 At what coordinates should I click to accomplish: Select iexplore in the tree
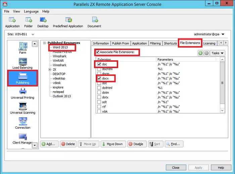tap(58, 87)
